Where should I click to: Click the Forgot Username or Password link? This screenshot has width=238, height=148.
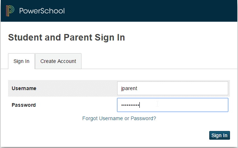tap(119, 118)
